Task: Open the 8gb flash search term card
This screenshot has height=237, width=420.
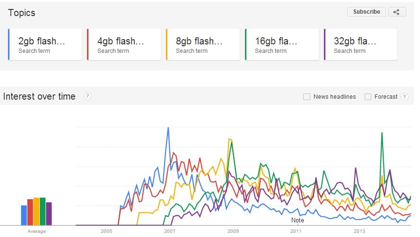Action: [x=203, y=44]
